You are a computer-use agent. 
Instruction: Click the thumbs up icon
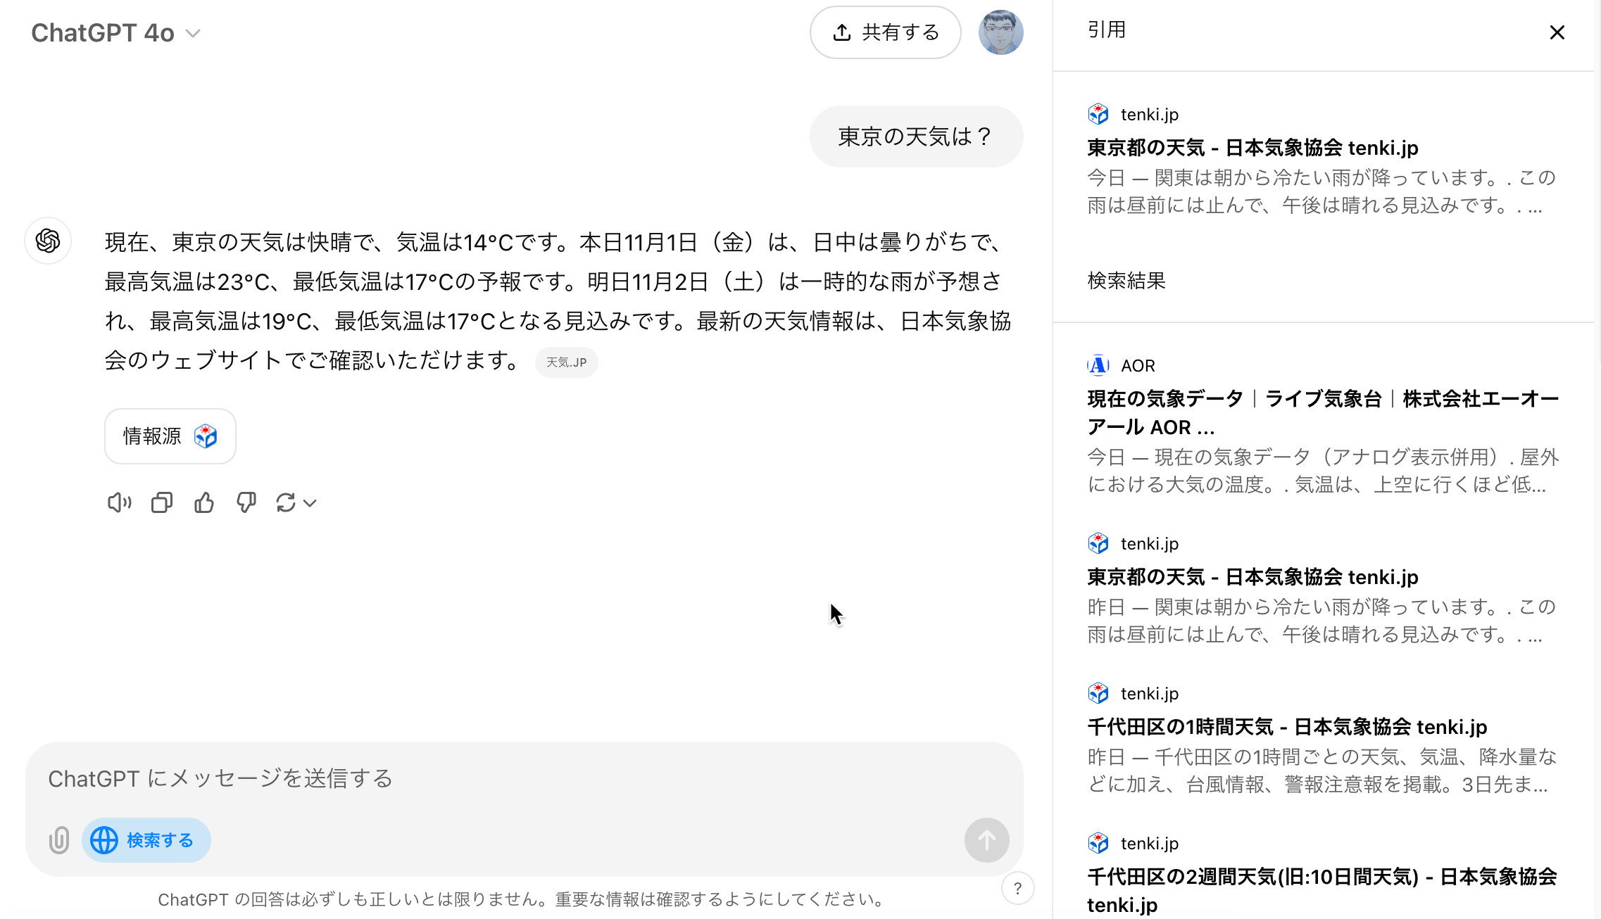204,502
